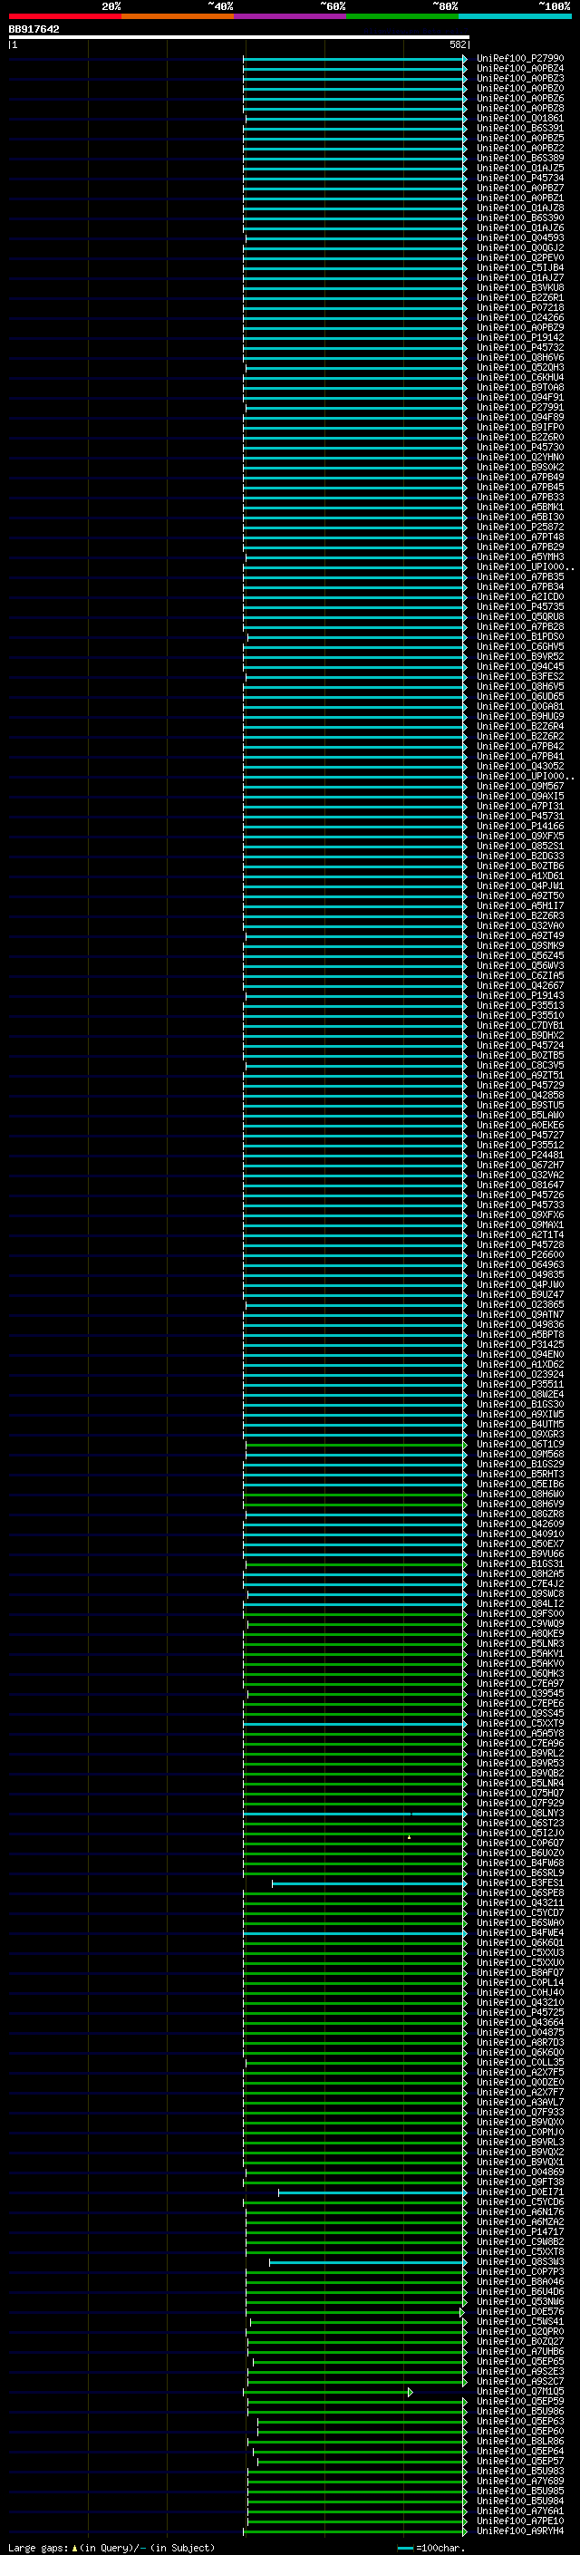Select label UniRef100_A7Y6A1
Viewport: 580px width, 2555px height.
tap(520, 2511)
